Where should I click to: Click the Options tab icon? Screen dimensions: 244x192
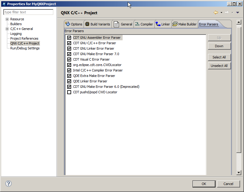(x=68, y=24)
